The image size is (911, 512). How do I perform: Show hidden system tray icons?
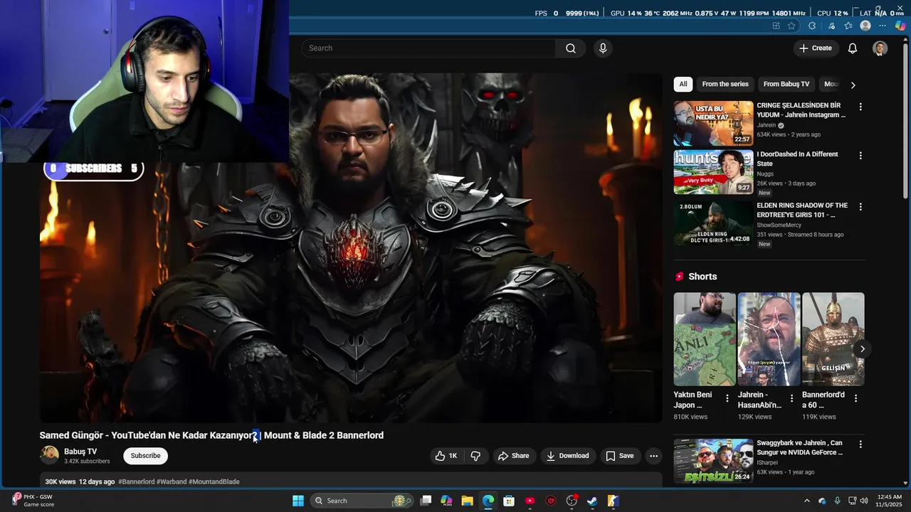click(x=806, y=501)
